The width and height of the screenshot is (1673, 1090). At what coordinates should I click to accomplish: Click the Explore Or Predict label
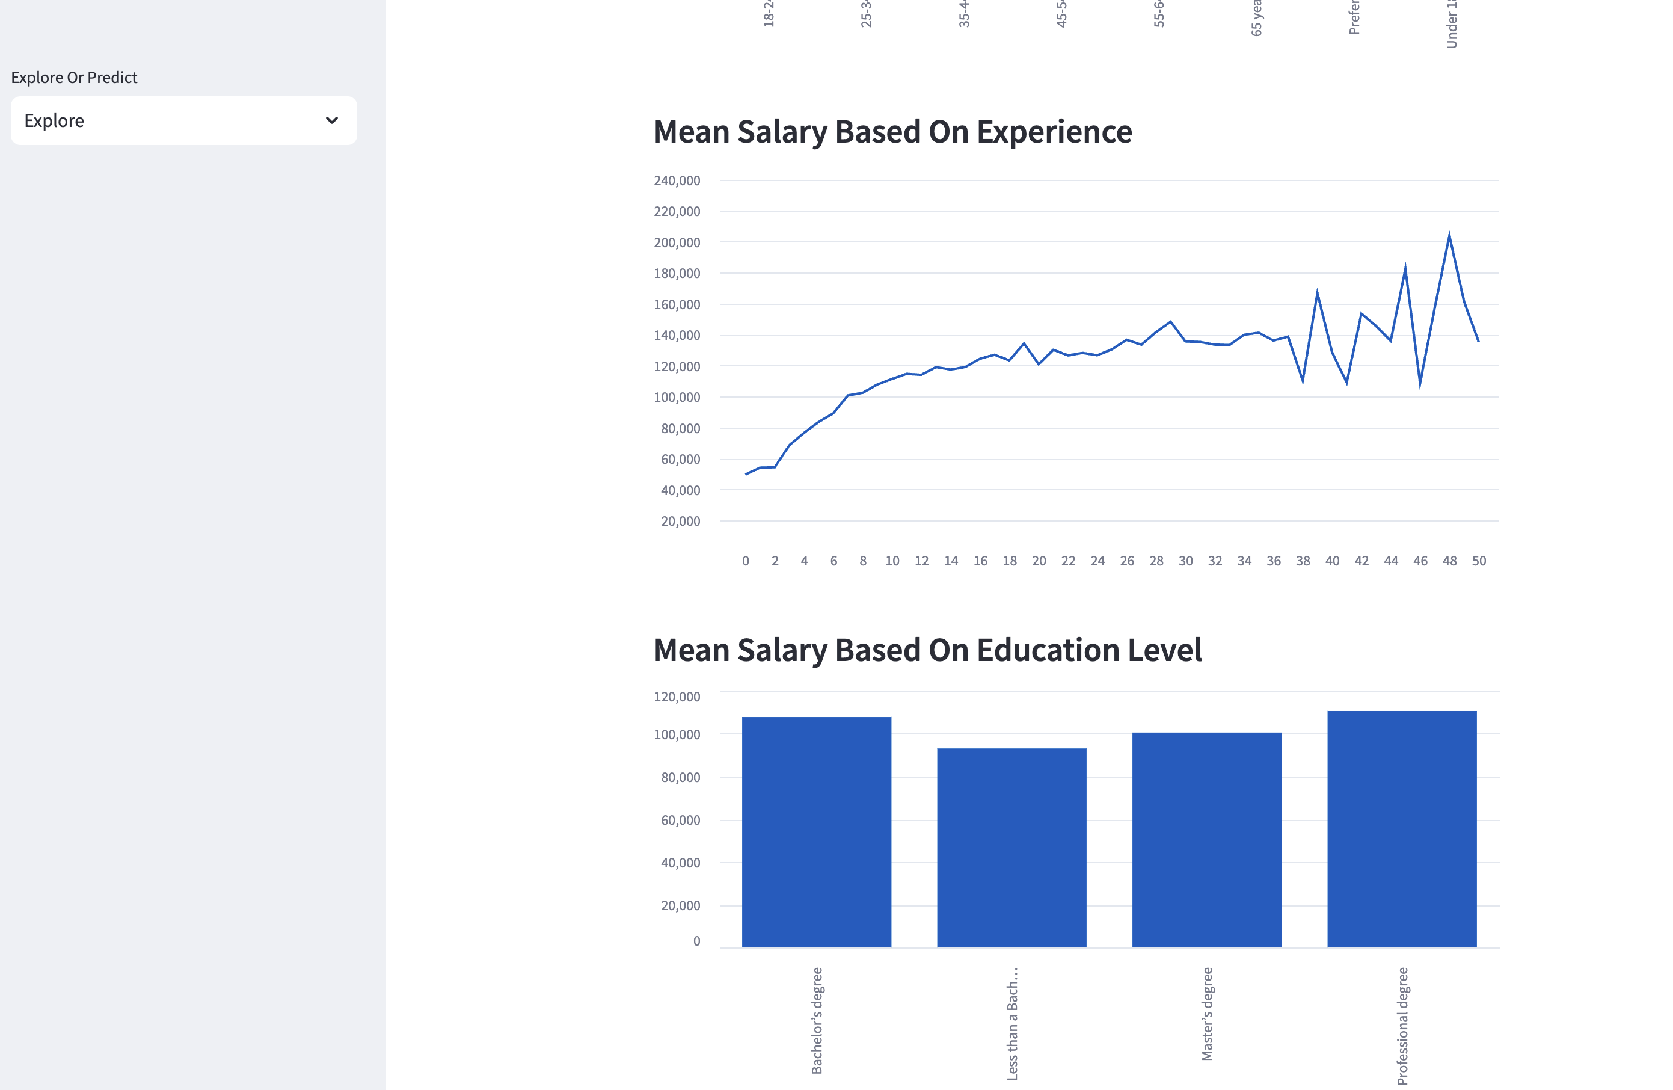[74, 78]
